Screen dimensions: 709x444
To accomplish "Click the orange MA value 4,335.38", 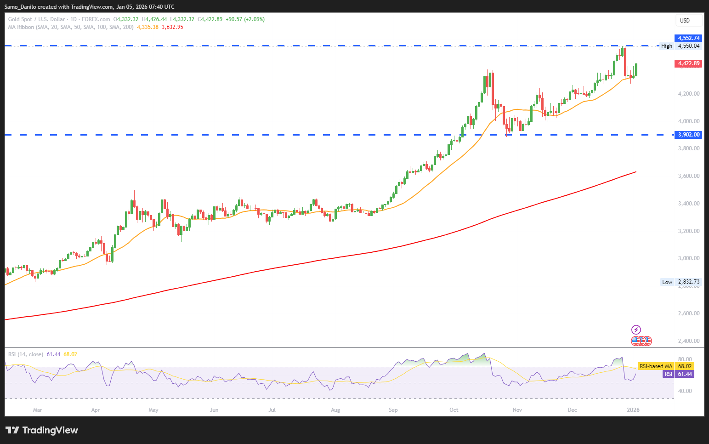I will tap(147, 27).
